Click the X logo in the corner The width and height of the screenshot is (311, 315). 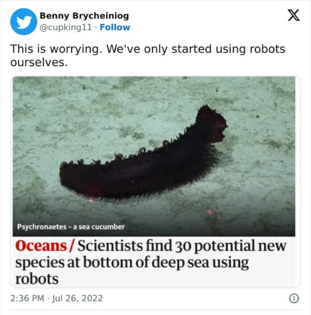point(293,17)
